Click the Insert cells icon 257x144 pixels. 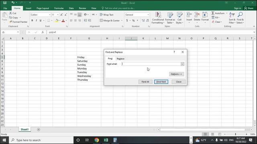pyautogui.click(x=189, y=15)
